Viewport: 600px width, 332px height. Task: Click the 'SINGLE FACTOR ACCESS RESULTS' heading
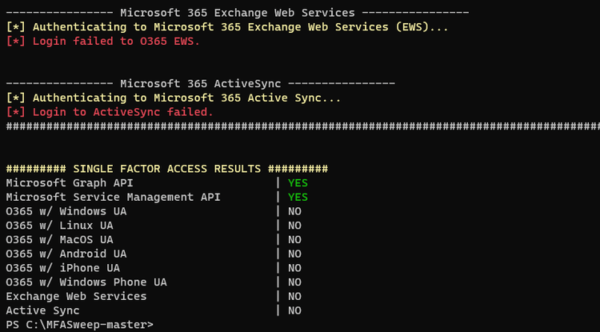166,169
